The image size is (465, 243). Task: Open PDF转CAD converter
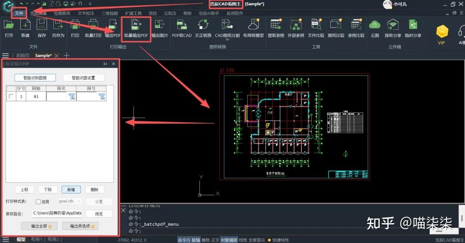click(x=182, y=28)
